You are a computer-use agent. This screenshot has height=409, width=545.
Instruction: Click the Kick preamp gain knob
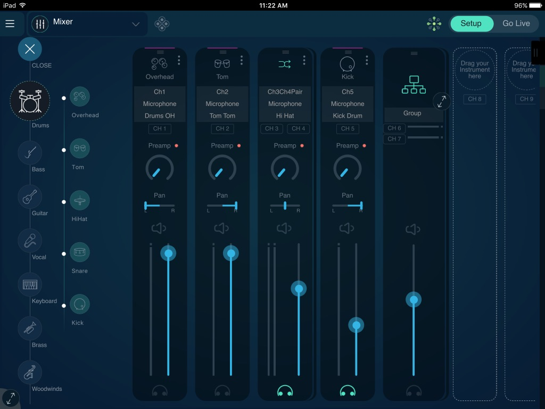pos(347,168)
